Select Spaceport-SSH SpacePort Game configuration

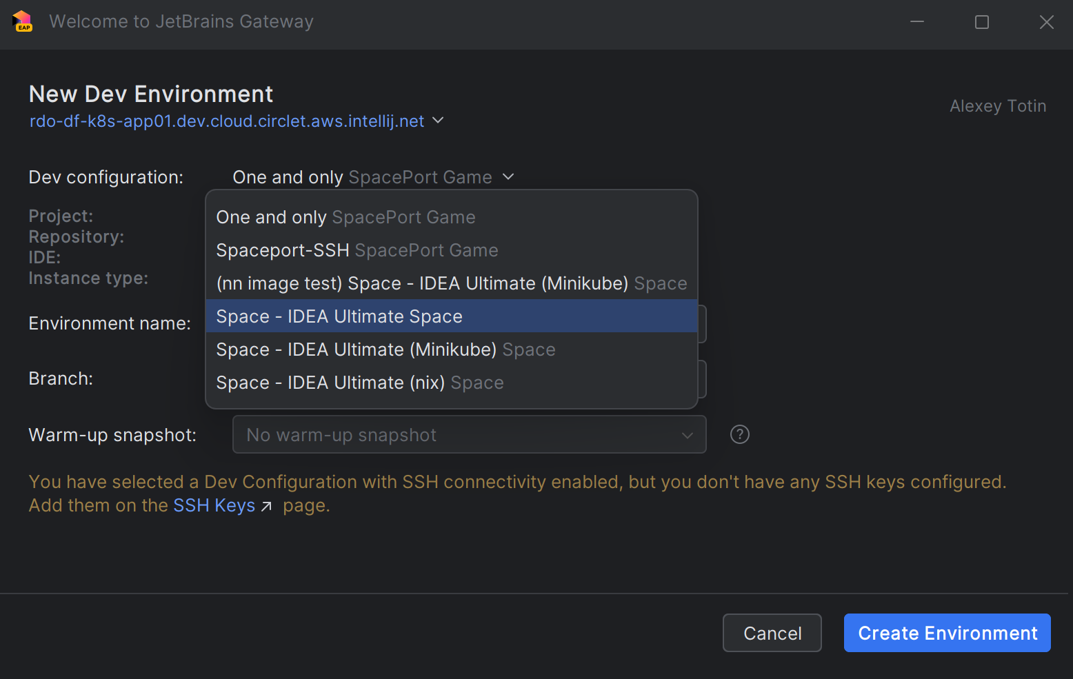click(357, 250)
